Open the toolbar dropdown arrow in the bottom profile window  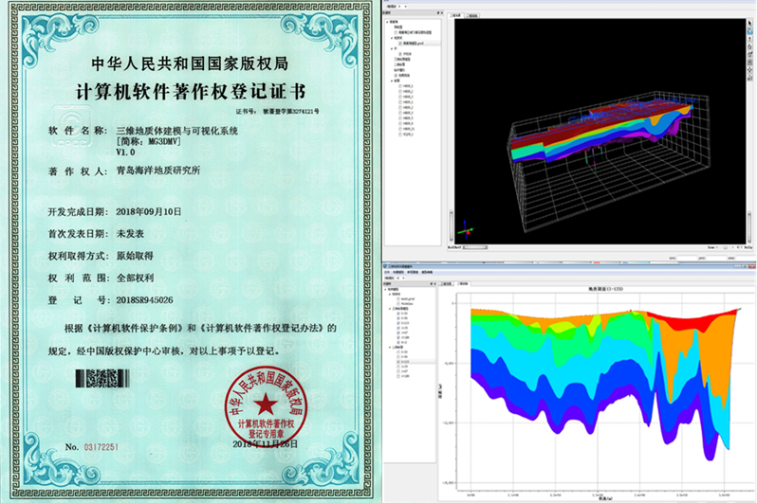pyautogui.click(x=403, y=278)
